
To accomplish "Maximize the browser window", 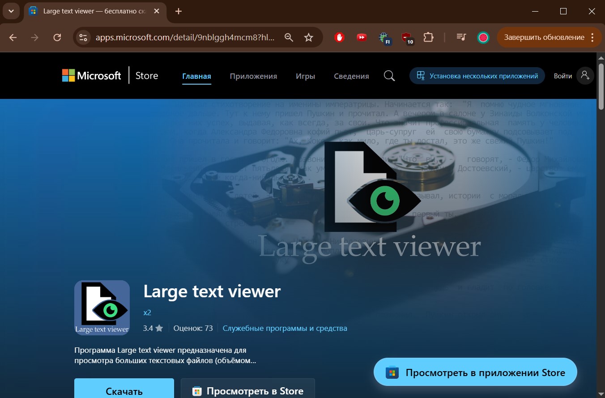I will pos(563,11).
